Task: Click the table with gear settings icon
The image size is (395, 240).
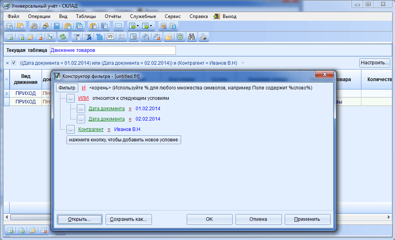Action: (134, 37)
